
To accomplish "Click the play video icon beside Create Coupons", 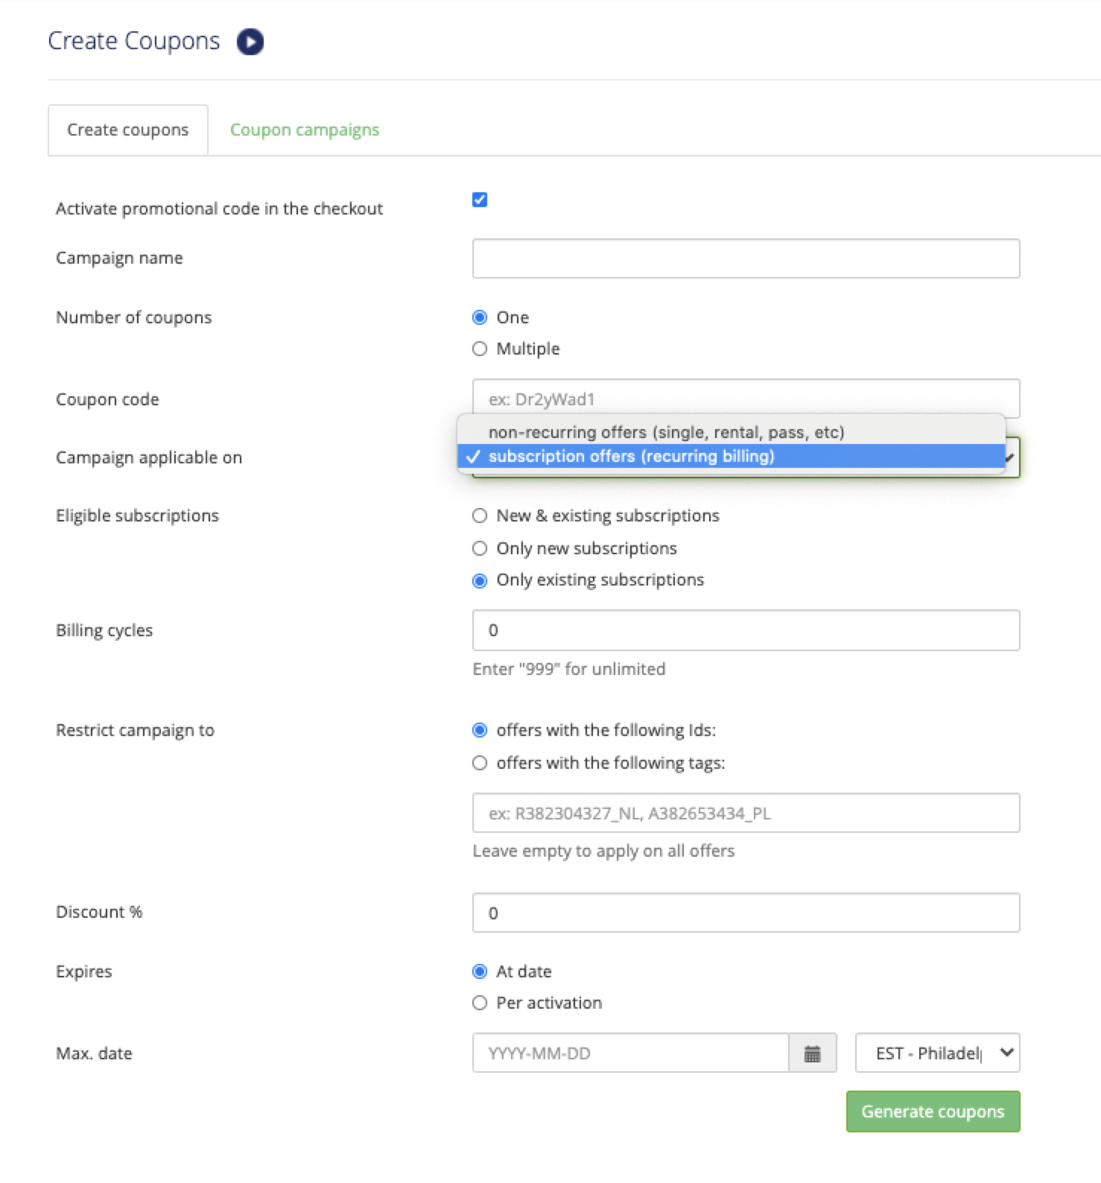I will coord(250,42).
